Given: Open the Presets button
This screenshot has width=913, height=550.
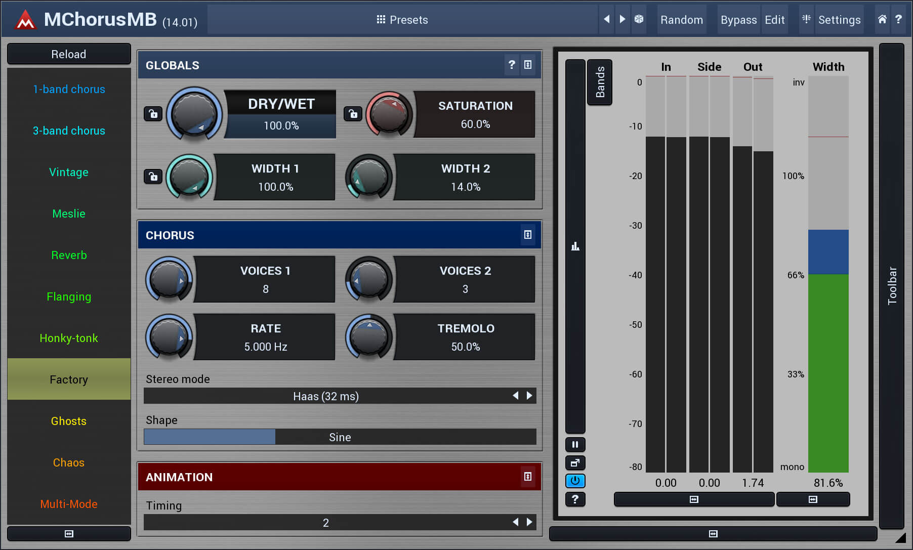Looking at the screenshot, I should tap(402, 20).
